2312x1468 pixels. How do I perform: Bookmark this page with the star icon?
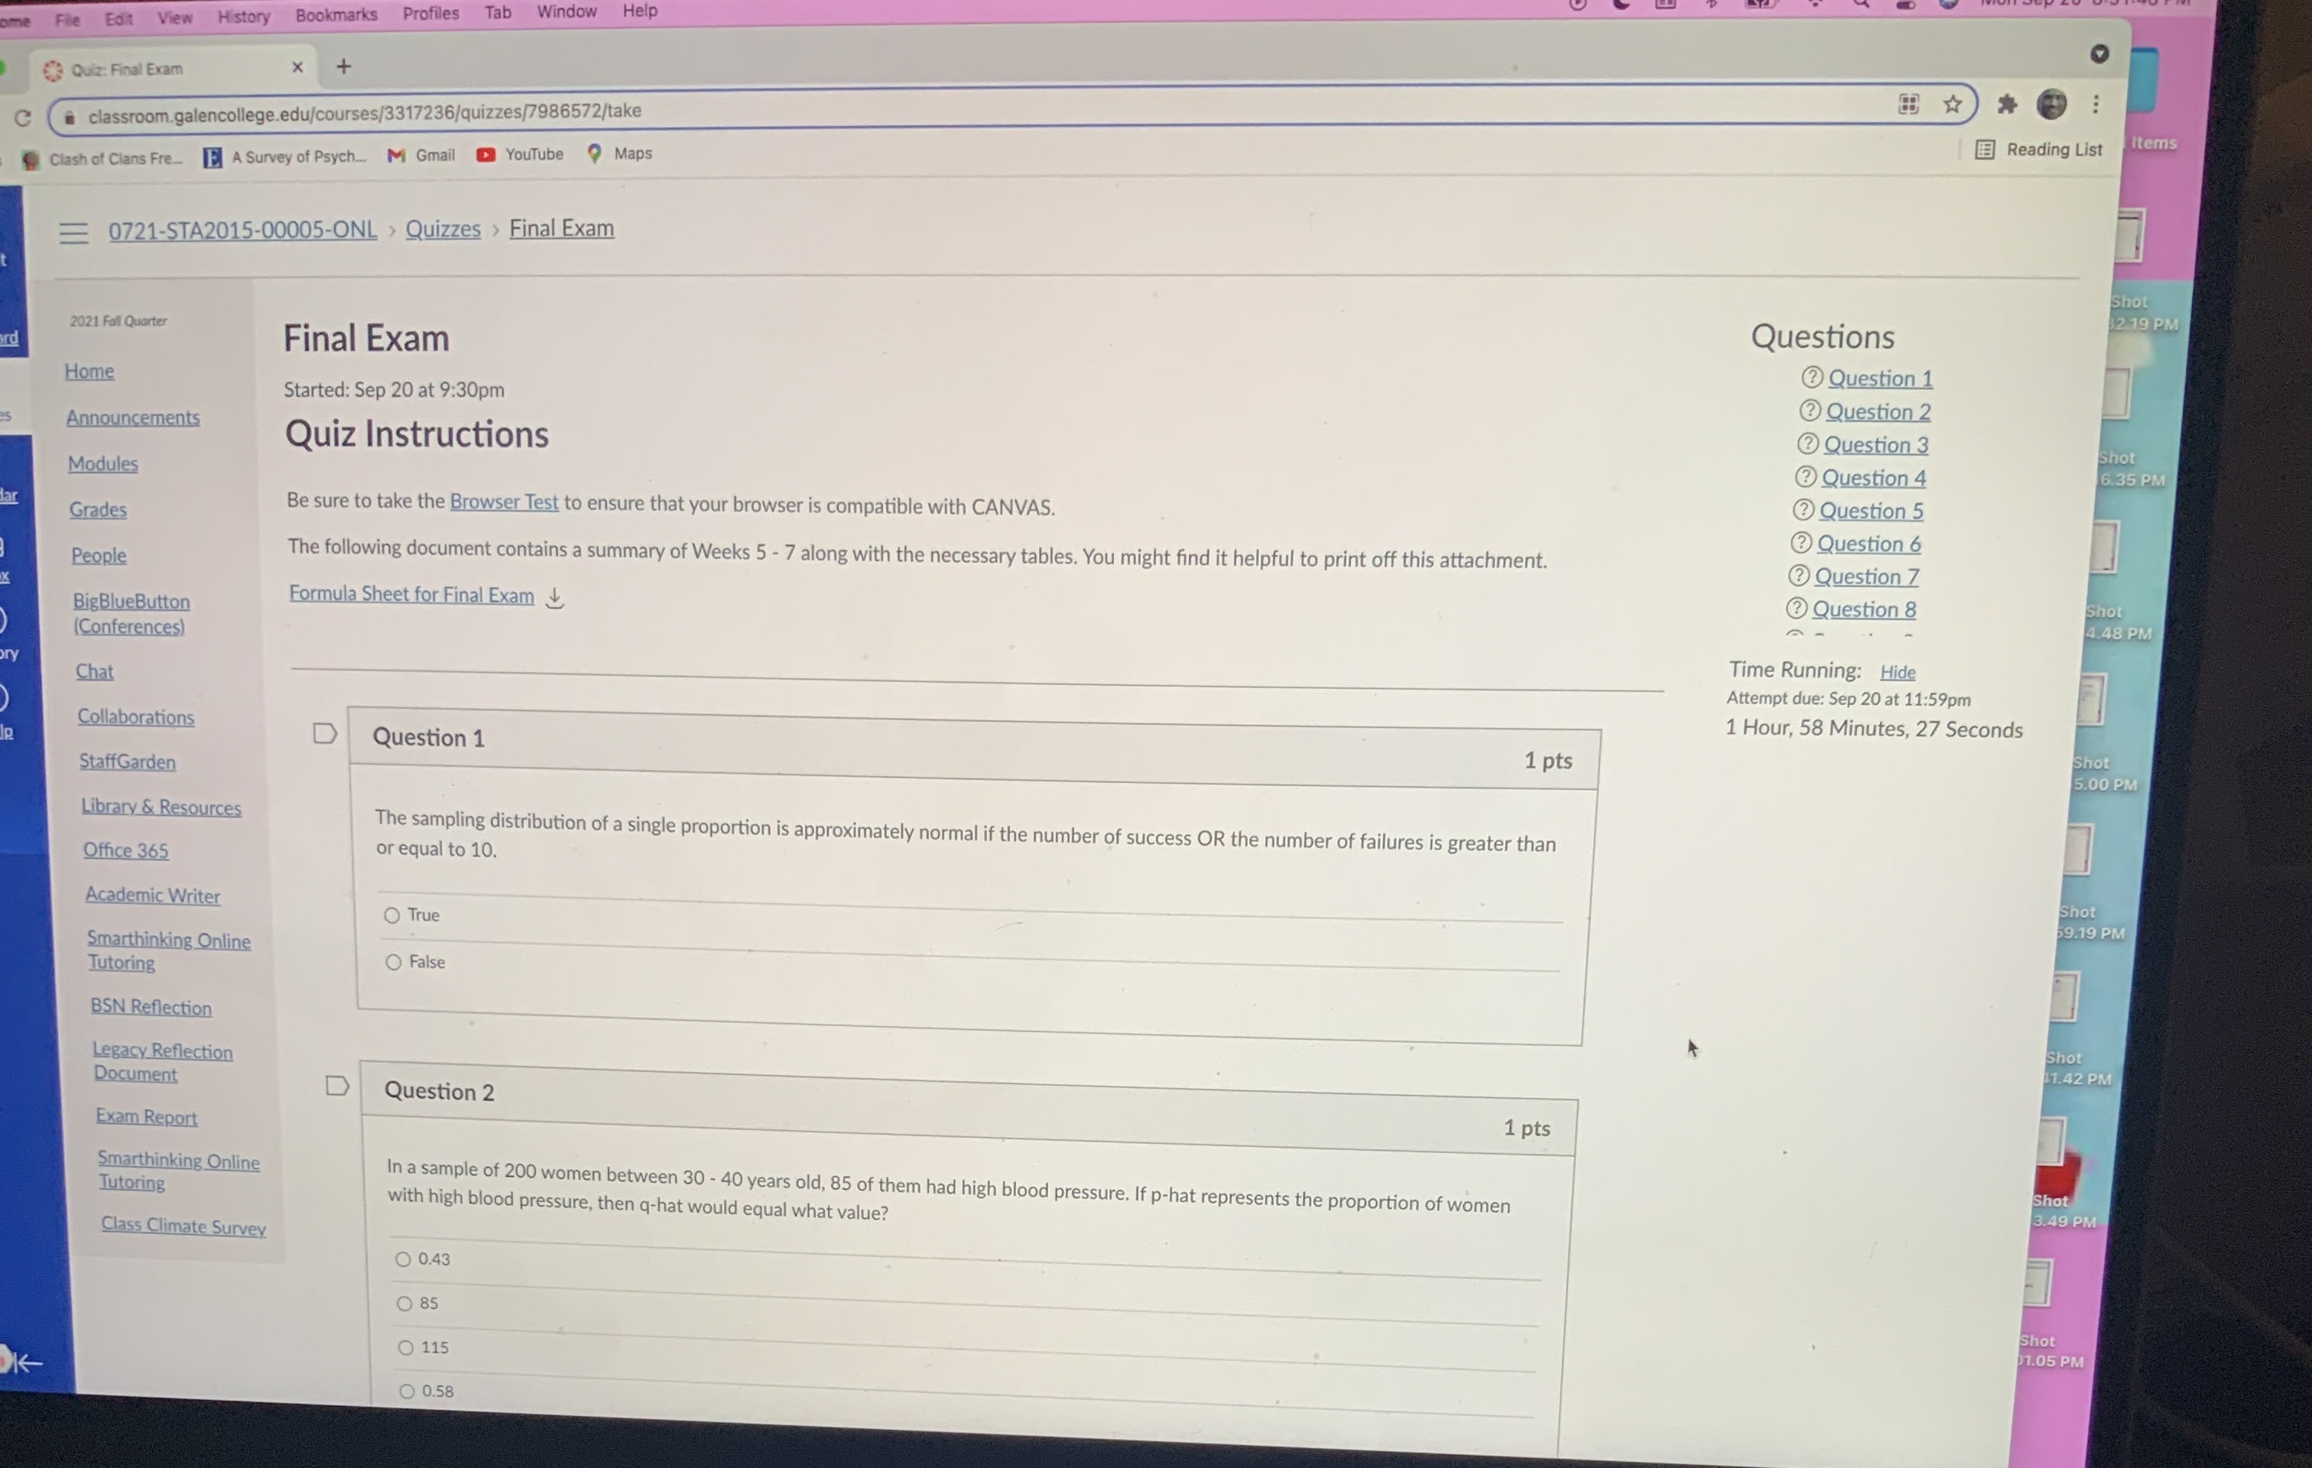pyautogui.click(x=1952, y=105)
